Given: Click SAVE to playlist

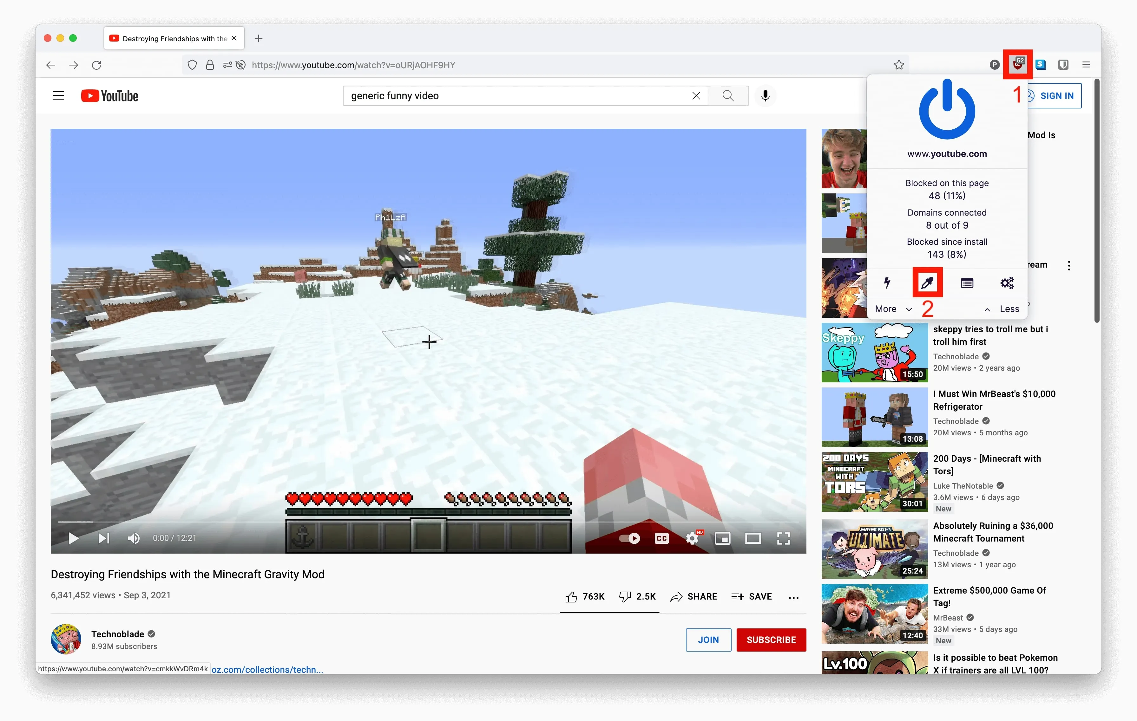Looking at the screenshot, I should point(751,596).
